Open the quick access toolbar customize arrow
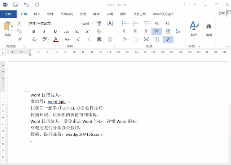The width and height of the screenshot is (231, 165). (48, 5)
